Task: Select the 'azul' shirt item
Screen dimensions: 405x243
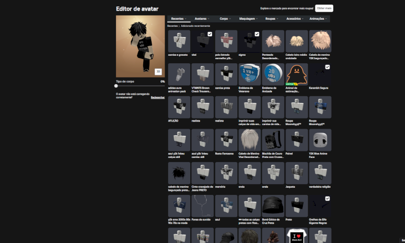Action: click(x=226, y=206)
